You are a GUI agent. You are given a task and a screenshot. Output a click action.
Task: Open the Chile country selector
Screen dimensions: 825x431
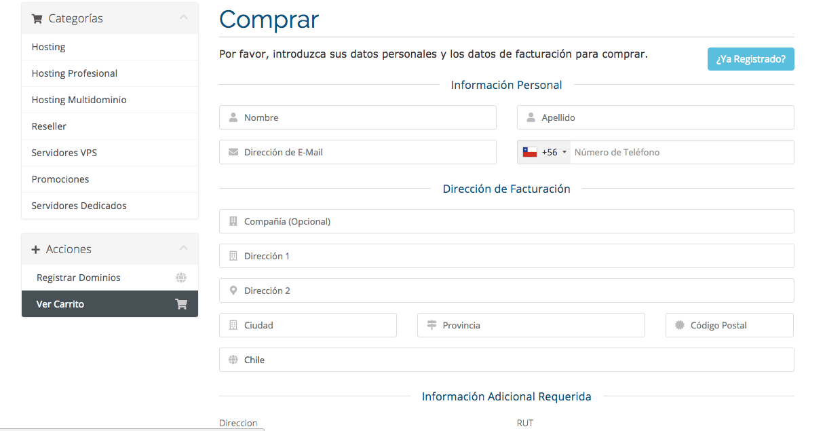(x=506, y=360)
